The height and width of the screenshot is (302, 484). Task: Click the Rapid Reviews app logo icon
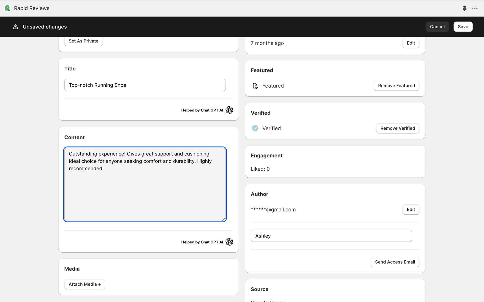(x=8, y=8)
